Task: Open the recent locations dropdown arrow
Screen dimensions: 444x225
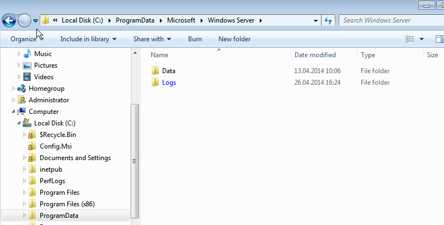Action: point(35,20)
